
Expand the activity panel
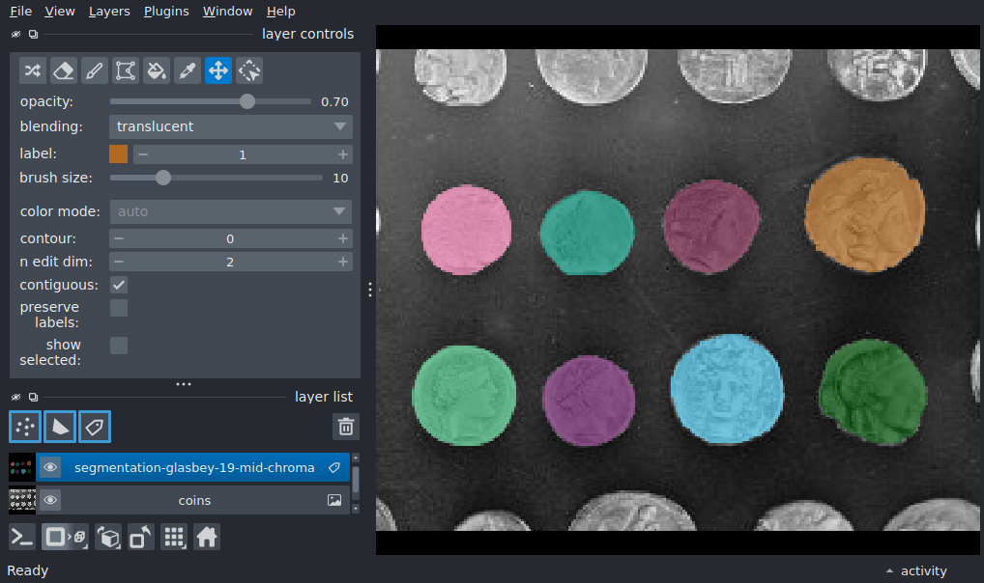[916, 571]
